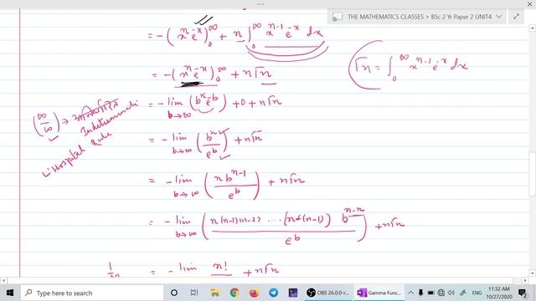The width and height of the screenshot is (536, 301).
Task: Open Firefox from the taskbar
Action: [254, 293]
